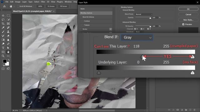Screen dimensions: 200x112
Task: Select the Rectangular Marquee tool
Action: pos(8,16)
